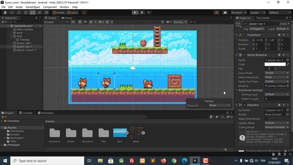Select Main Camera in Hierarchy
293x165 pixels.
[x=24, y=29]
